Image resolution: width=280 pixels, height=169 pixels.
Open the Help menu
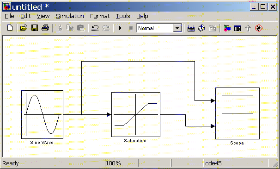(x=142, y=16)
